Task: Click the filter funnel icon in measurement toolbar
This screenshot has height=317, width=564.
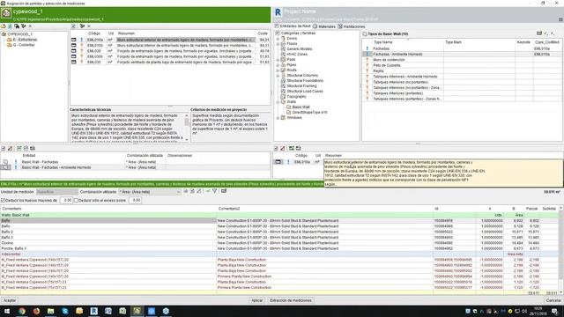Action: [215, 191]
